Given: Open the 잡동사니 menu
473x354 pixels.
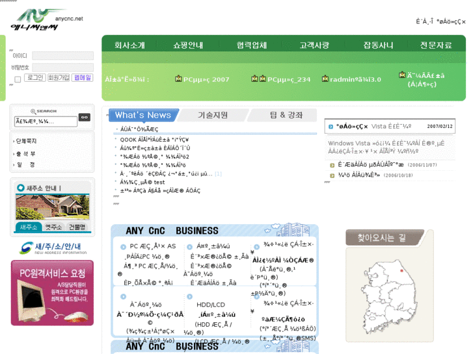Looking at the screenshot, I should pyautogui.click(x=378, y=45).
